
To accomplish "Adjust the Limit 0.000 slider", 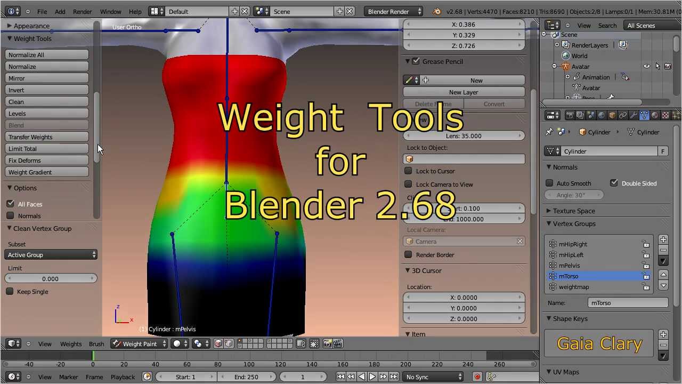I will (x=51, y=278).
